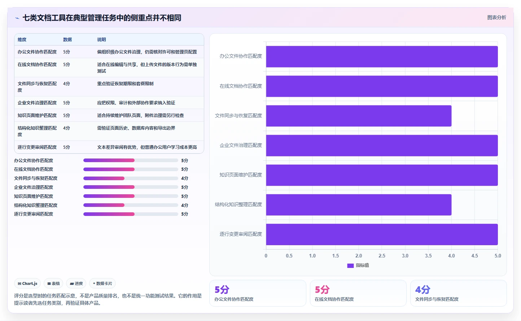This screenshot has width=521, height=321.
Task: Select the Chart.js tag chip
Action: pyautogui.click(x=27, y=283)
